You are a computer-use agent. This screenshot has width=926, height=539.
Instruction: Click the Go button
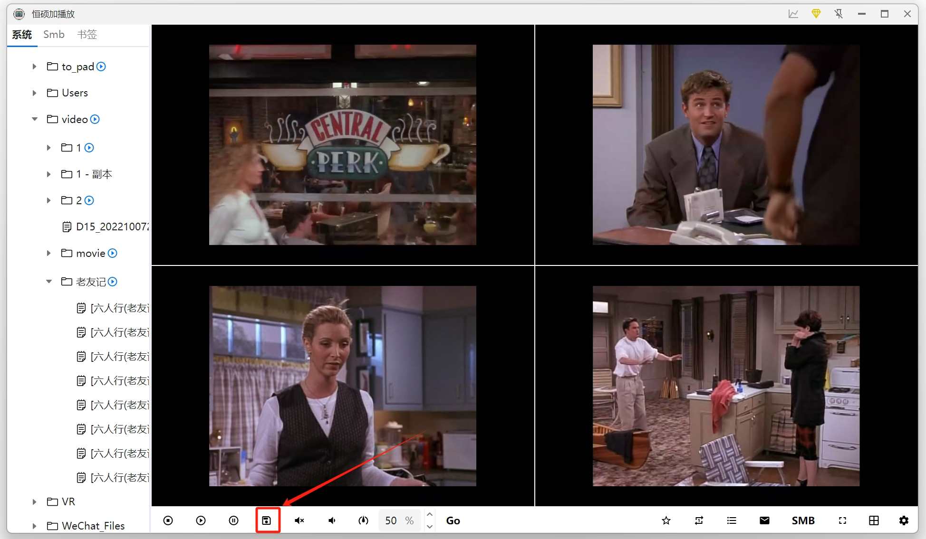[x=453, y=520]
